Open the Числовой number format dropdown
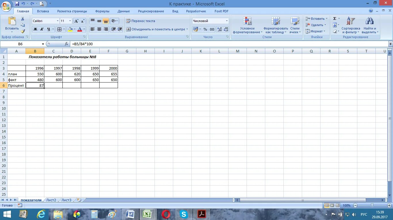The width and height of the screenshot is (393, 220). pos(227,21)
